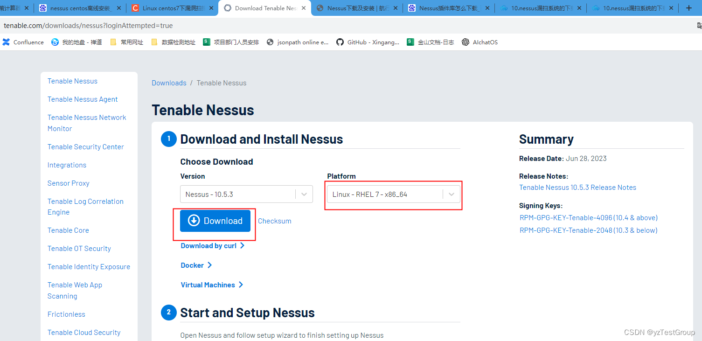Expand the Virtual Machines section
The width and height of the screenshot is (702, 341).
click(212, 285)
